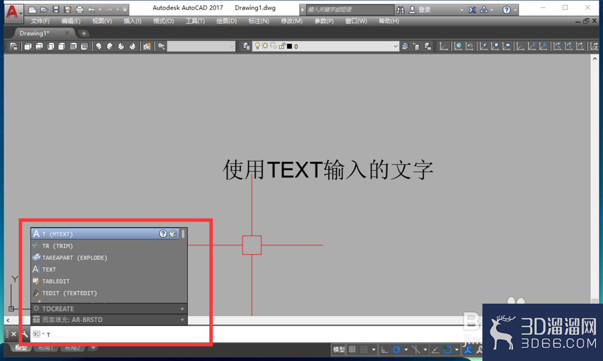Open Undo history dropdown arrow
Viewport: 603px width, 361px height.
pyautogui.click(x=100, y=10)
